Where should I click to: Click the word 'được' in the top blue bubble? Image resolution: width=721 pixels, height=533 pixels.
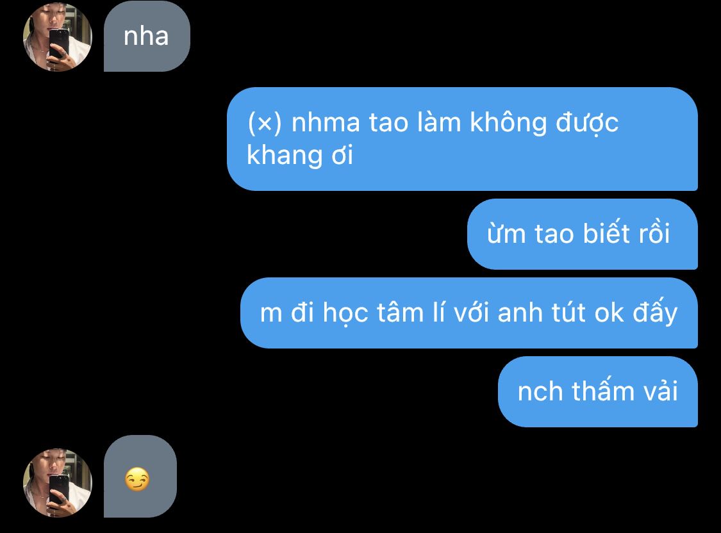[587, 124]
